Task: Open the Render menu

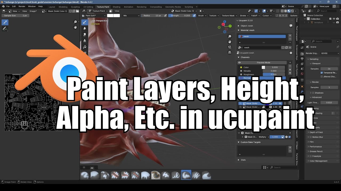Action: (x=22, y=6)
